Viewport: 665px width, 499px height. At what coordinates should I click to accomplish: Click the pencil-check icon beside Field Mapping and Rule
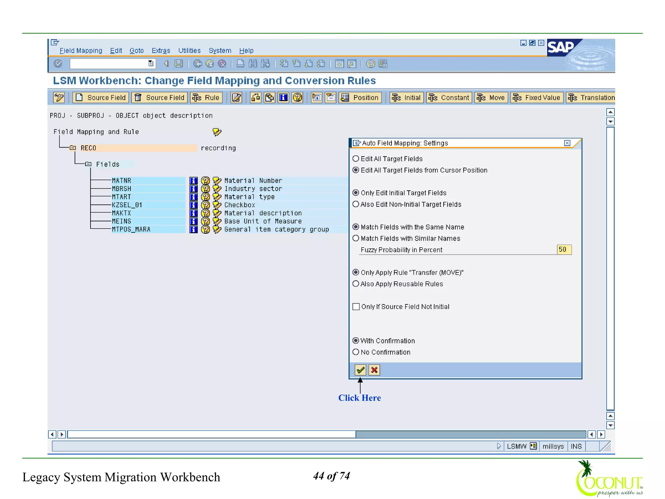tap(217, 132)
